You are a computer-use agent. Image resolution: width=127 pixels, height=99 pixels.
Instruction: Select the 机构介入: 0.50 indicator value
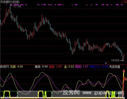tap(99, 67)
